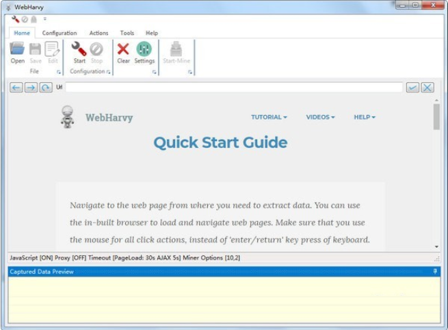Open the Configuration group dialog launcher

[109, 72]
